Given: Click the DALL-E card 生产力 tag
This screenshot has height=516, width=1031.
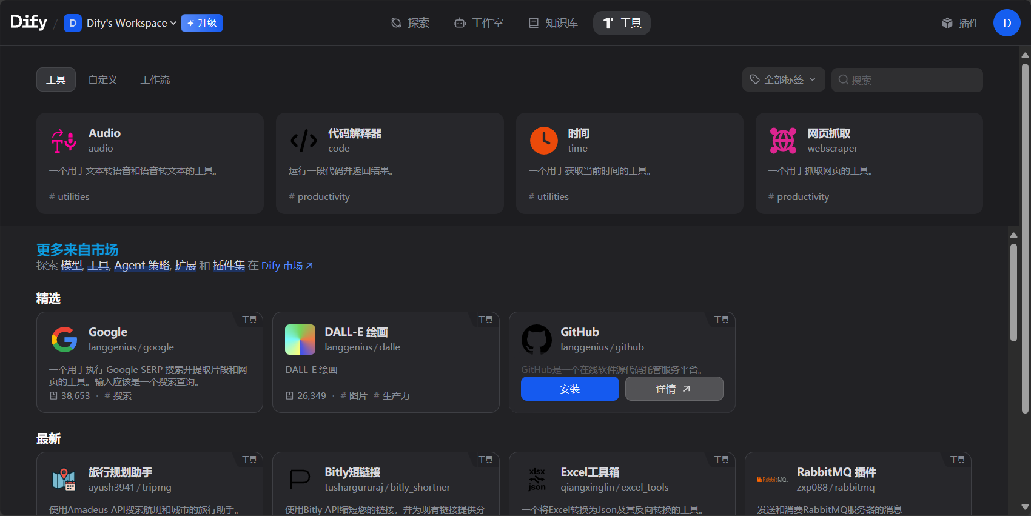Looking at the screenshot, I should click(x=392, y=395).
